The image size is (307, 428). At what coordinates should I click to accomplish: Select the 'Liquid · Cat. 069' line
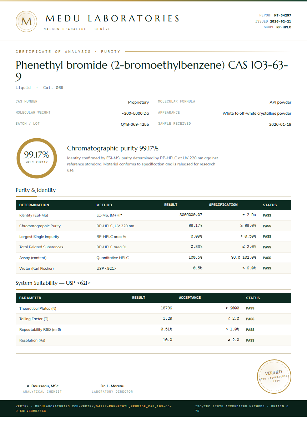[40, 88]
